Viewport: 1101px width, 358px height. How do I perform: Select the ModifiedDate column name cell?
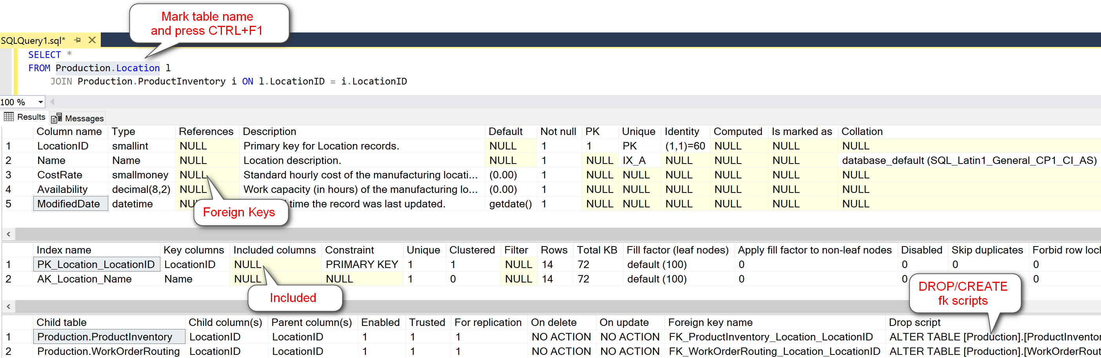(69, 203)
